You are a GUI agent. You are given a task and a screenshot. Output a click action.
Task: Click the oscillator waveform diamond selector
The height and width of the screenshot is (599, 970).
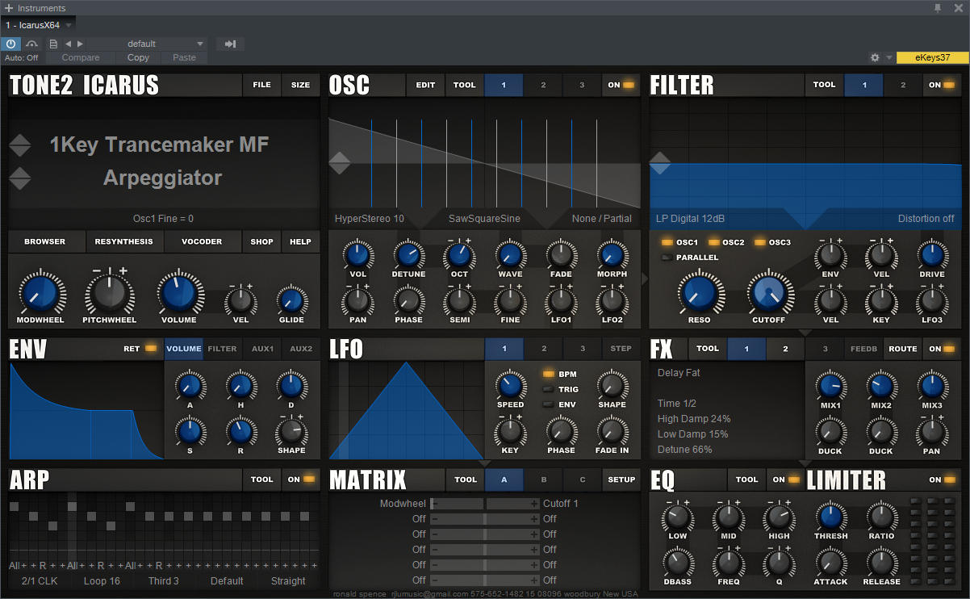click(340, 162)
